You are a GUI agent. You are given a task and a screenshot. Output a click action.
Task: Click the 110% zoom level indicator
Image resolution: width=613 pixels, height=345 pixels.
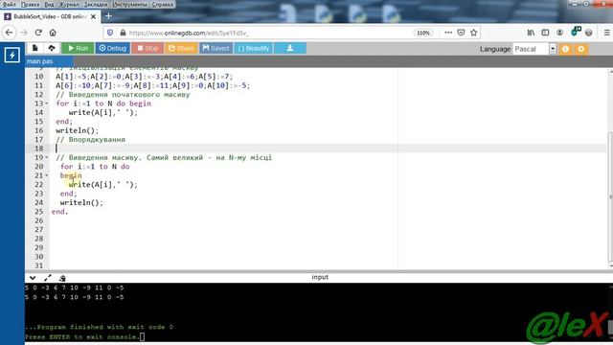tap(423, 33)
